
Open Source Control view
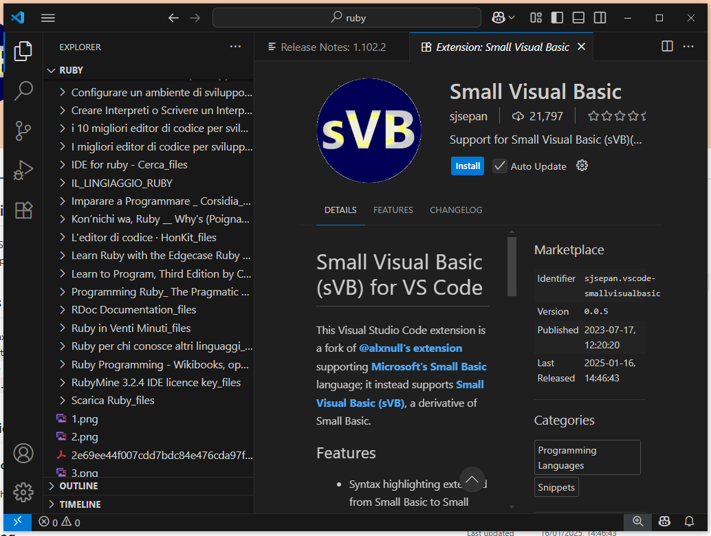click(23, 131)
